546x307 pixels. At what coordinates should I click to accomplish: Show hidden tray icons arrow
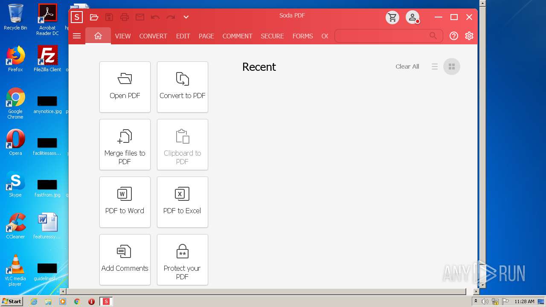pyautogui.click(x=476, y=301)
